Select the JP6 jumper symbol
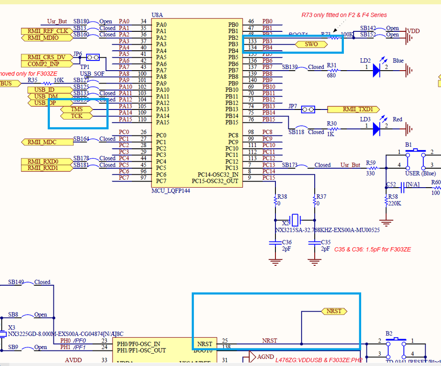This screenshot has width=441, height=366. [93, 57]
